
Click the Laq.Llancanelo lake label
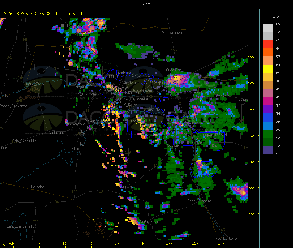coord(21,226)
